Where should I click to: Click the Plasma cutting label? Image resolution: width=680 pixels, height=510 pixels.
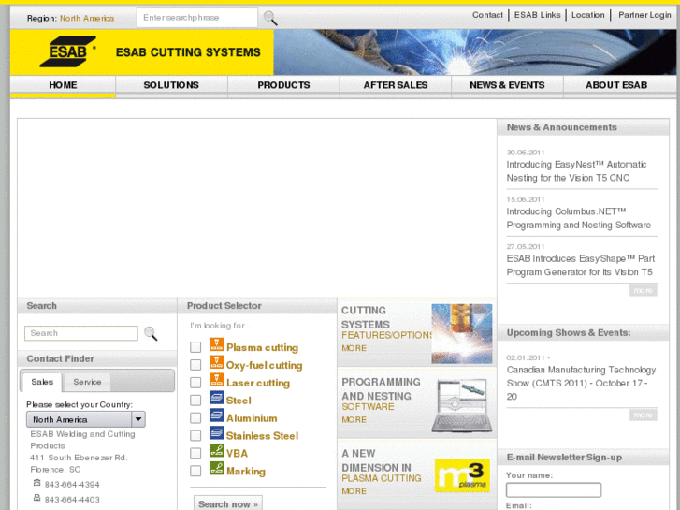click(x=263, y=348)
